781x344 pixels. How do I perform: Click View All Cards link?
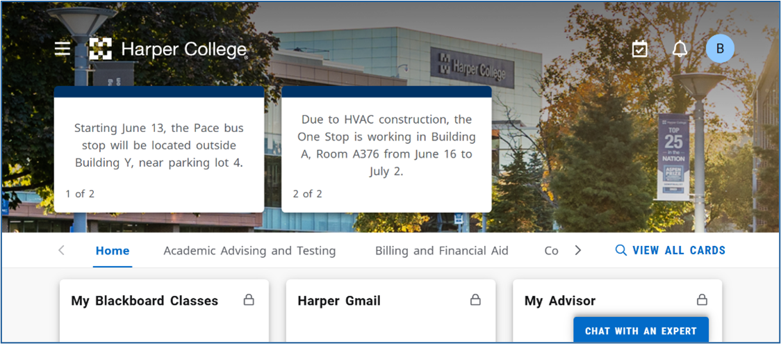click(678, 250)
